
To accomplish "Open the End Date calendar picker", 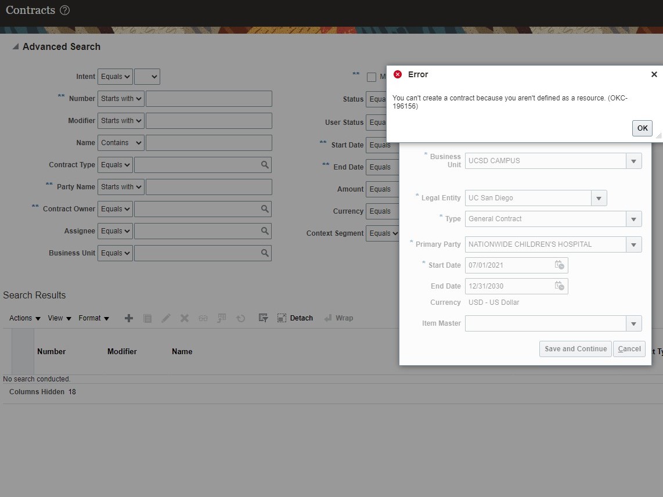I will pos(560,286).
